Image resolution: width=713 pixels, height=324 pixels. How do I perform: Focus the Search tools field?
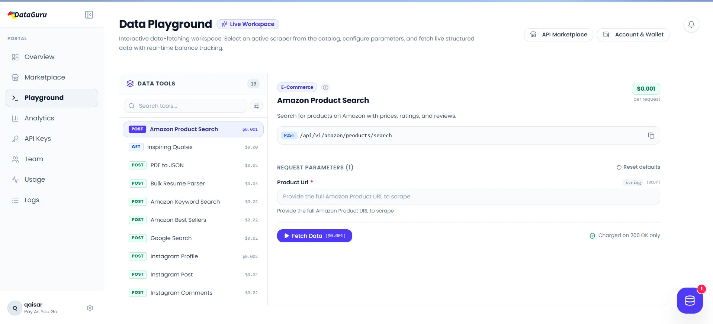tap(186, 106)
